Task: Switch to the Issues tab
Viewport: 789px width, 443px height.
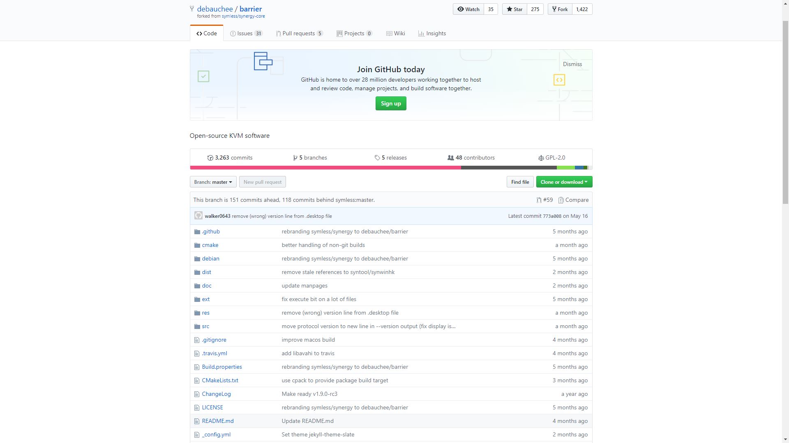Action: click(246, 34)
